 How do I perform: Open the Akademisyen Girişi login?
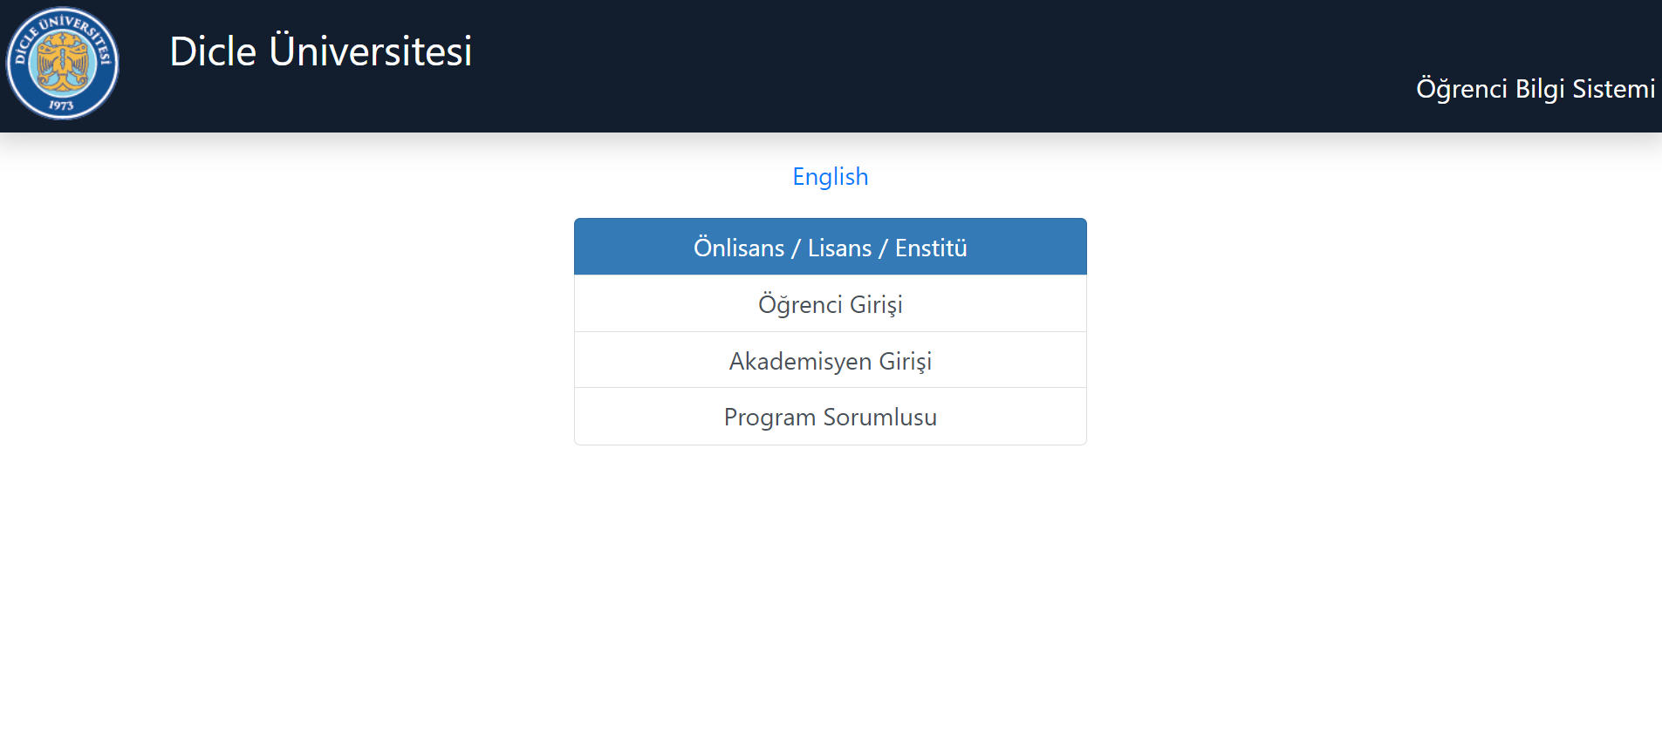830,361
